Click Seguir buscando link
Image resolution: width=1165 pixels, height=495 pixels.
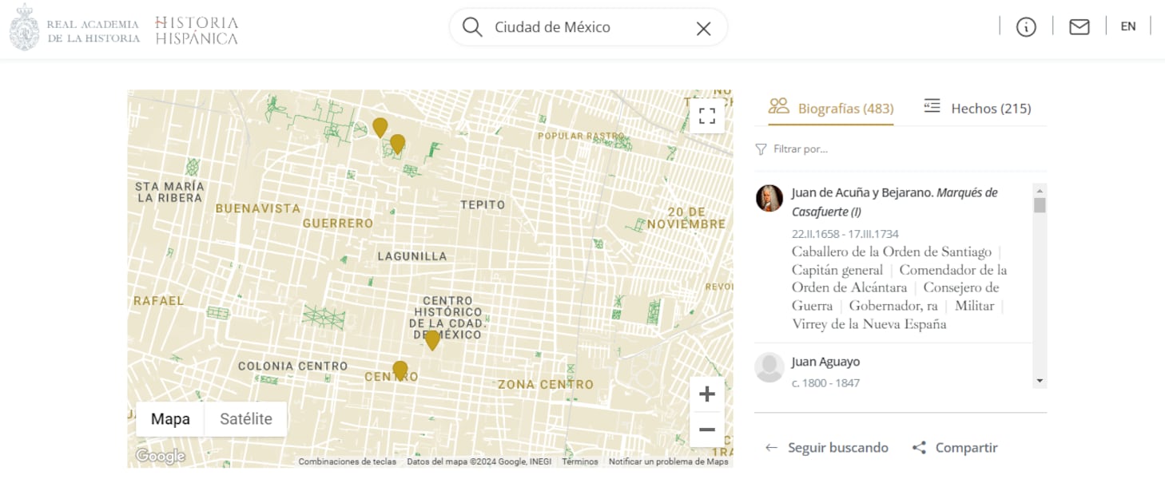827,448
